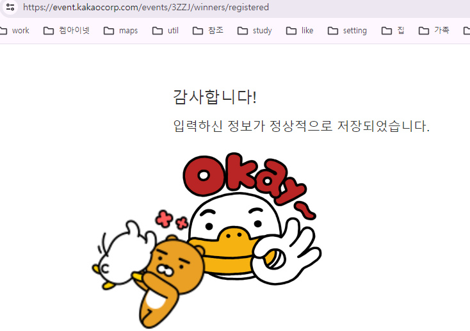Image resolution: width=470 pixels, height=331 pixels.
Task: Click the 입력하신 정보가 정상적으로 저장되었습니다 message
Action: 301,126
